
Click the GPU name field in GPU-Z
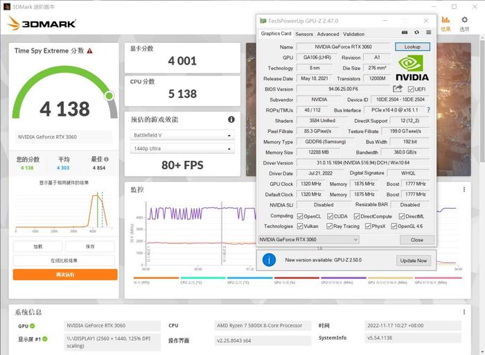tap(343, 46)
